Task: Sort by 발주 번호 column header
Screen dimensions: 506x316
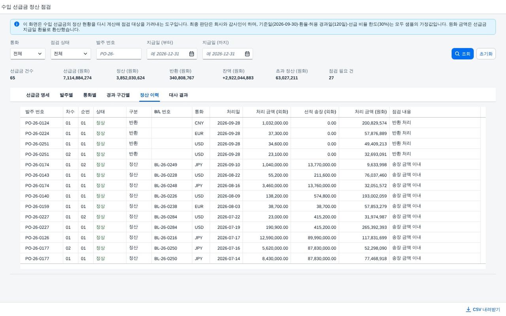Action: tap(42, 112)
